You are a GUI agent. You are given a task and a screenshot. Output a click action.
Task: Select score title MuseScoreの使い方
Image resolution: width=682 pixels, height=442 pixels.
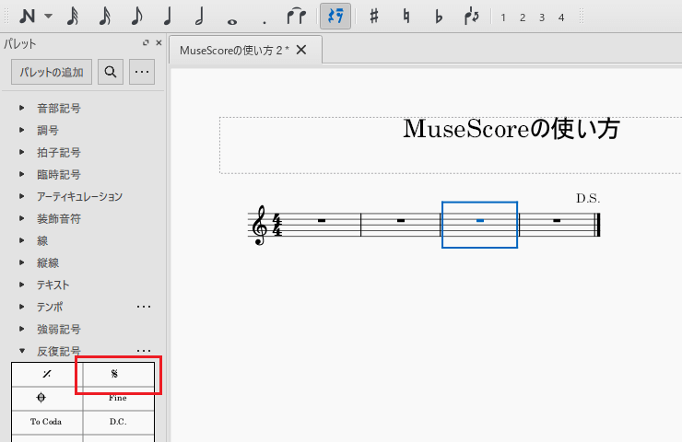click(511, 129)
